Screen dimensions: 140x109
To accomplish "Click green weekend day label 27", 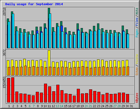I will (115, 106).
